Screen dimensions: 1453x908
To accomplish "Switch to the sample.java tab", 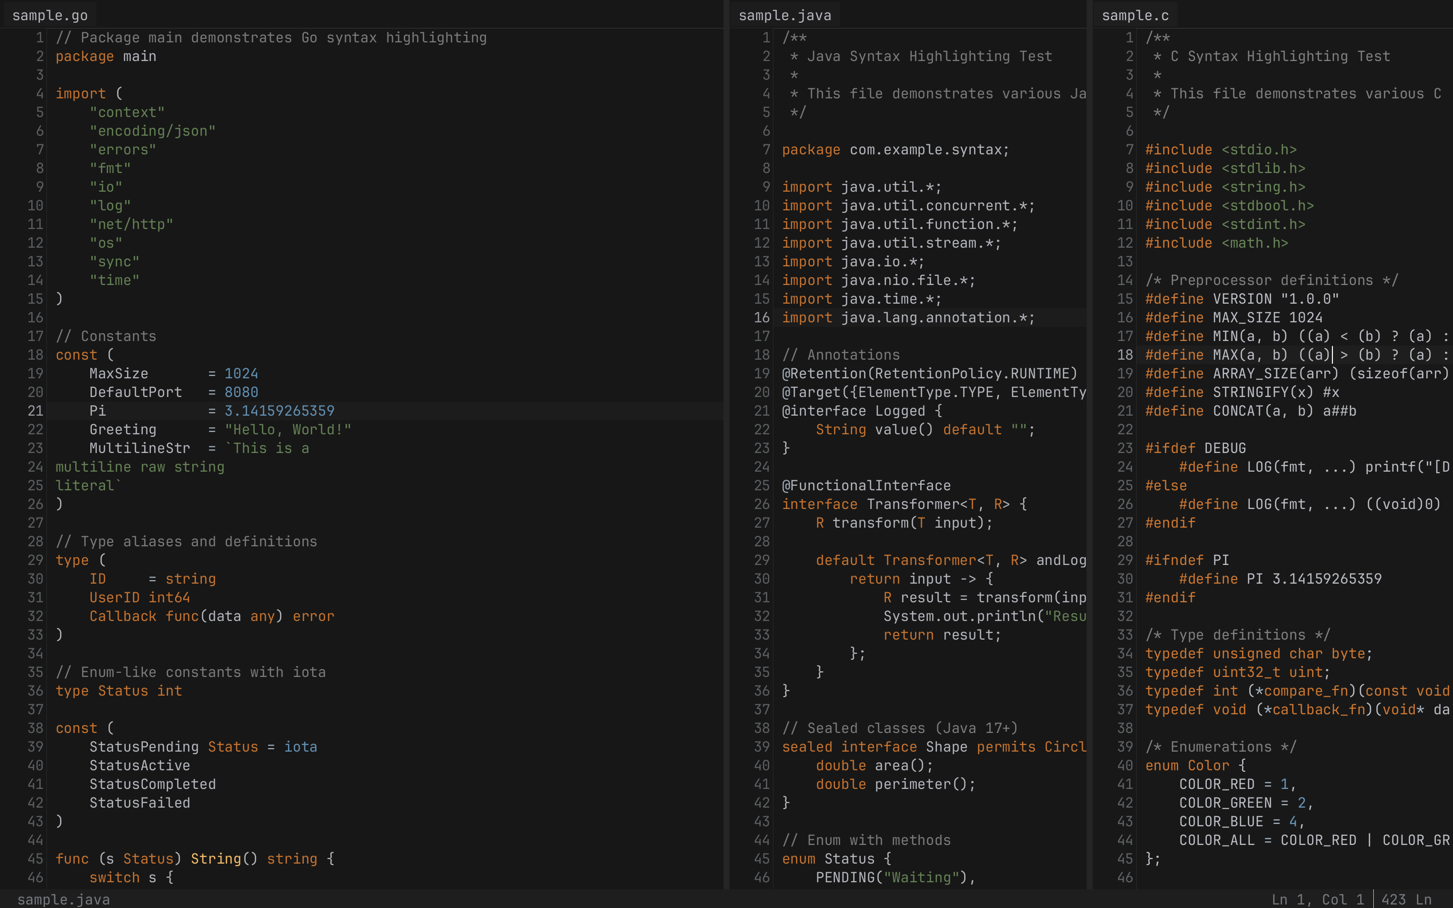I will tap(784, 15).
